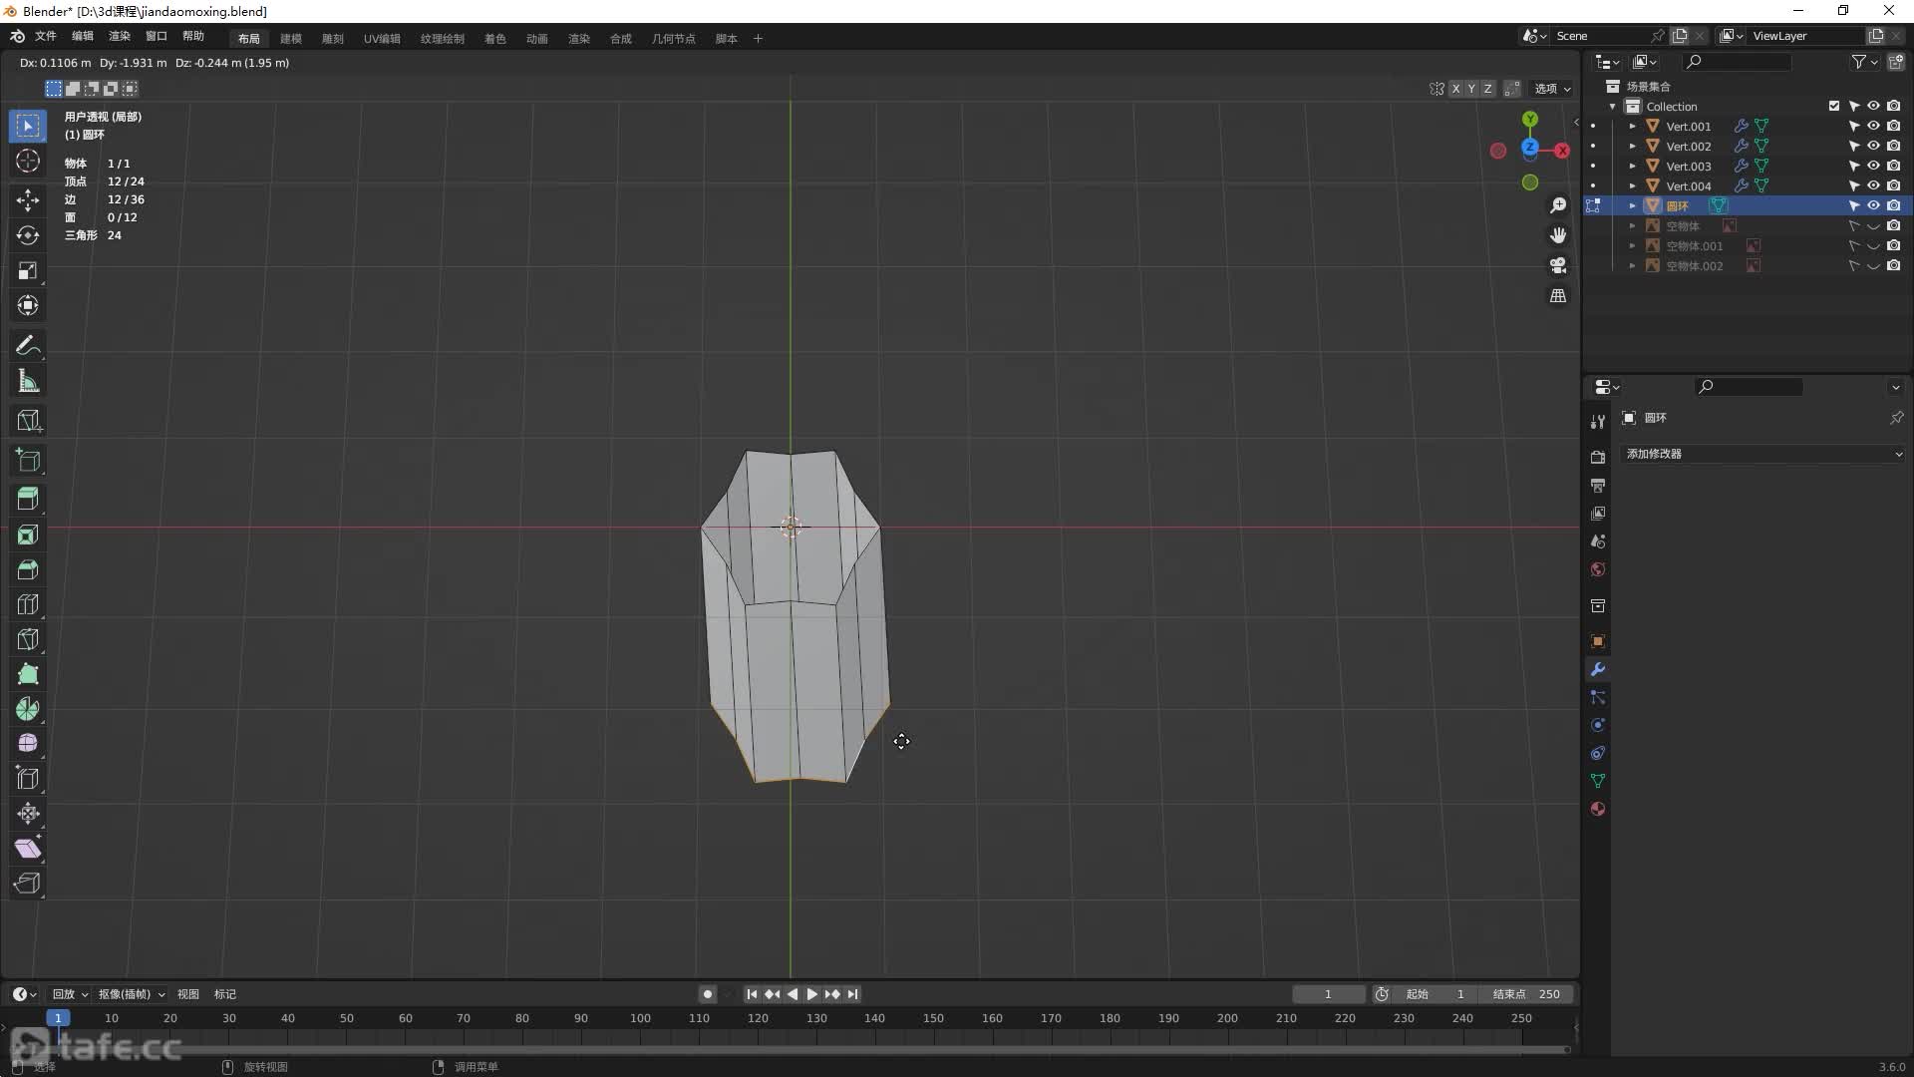Image resolution: width=1914 pixels, height=1077 pixels.
Task: Open the outliner filter dropdown
Action: pyautogui.click(x=1864, y=62)
